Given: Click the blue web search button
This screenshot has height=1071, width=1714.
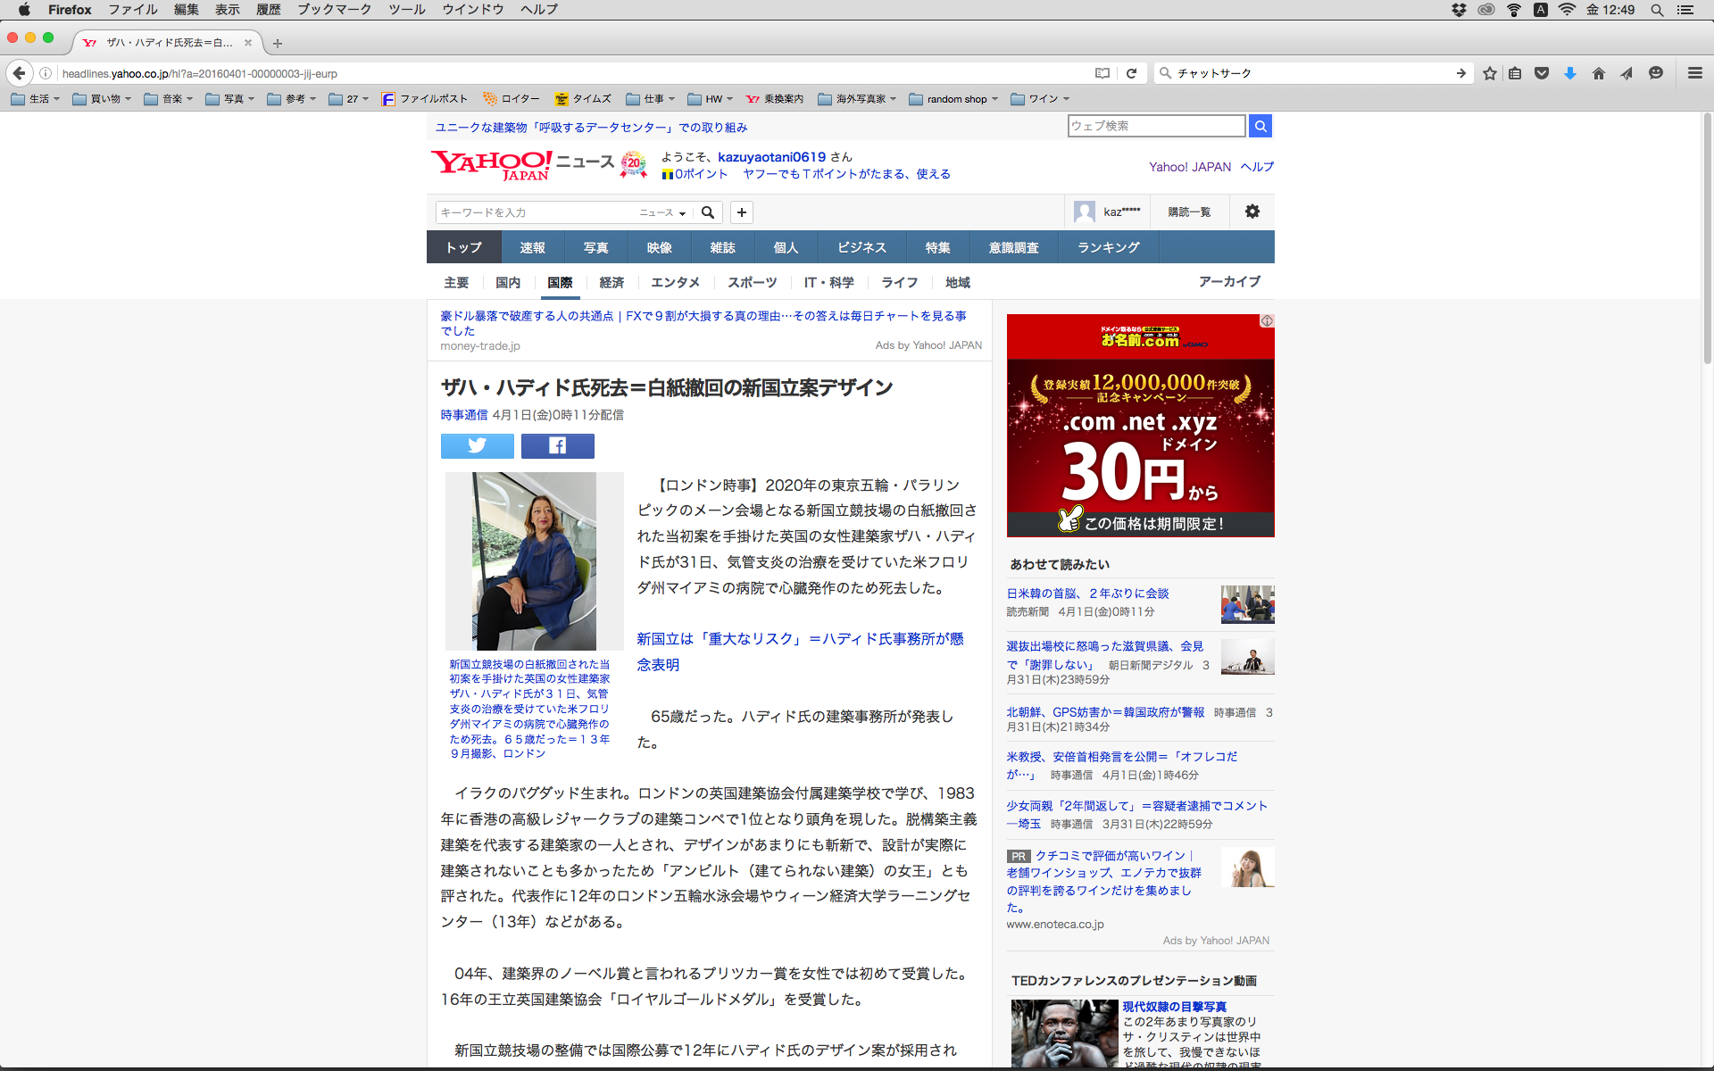Looking at the screenshot, I should click(1260, 126).
